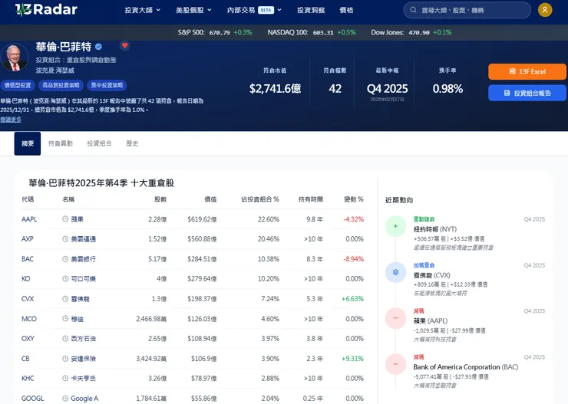Click the clock icon in the CB row
Image resolution: width=568 pixels, height=404 pixels.
coord(65,359)
